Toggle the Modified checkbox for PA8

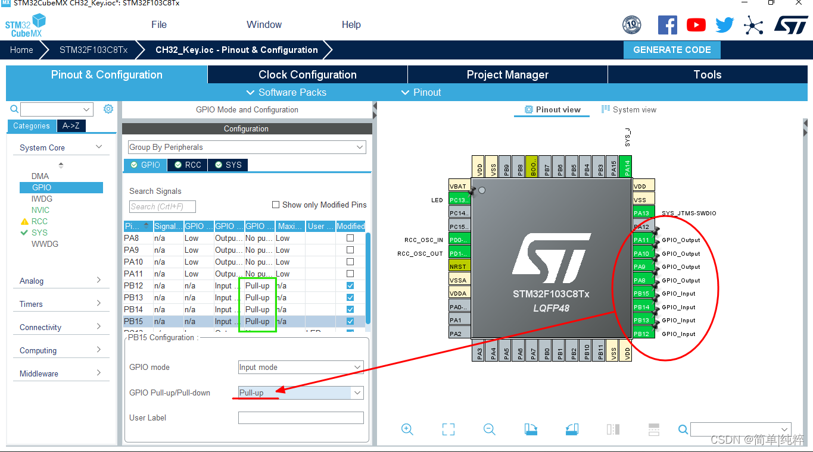coord(350,238)
